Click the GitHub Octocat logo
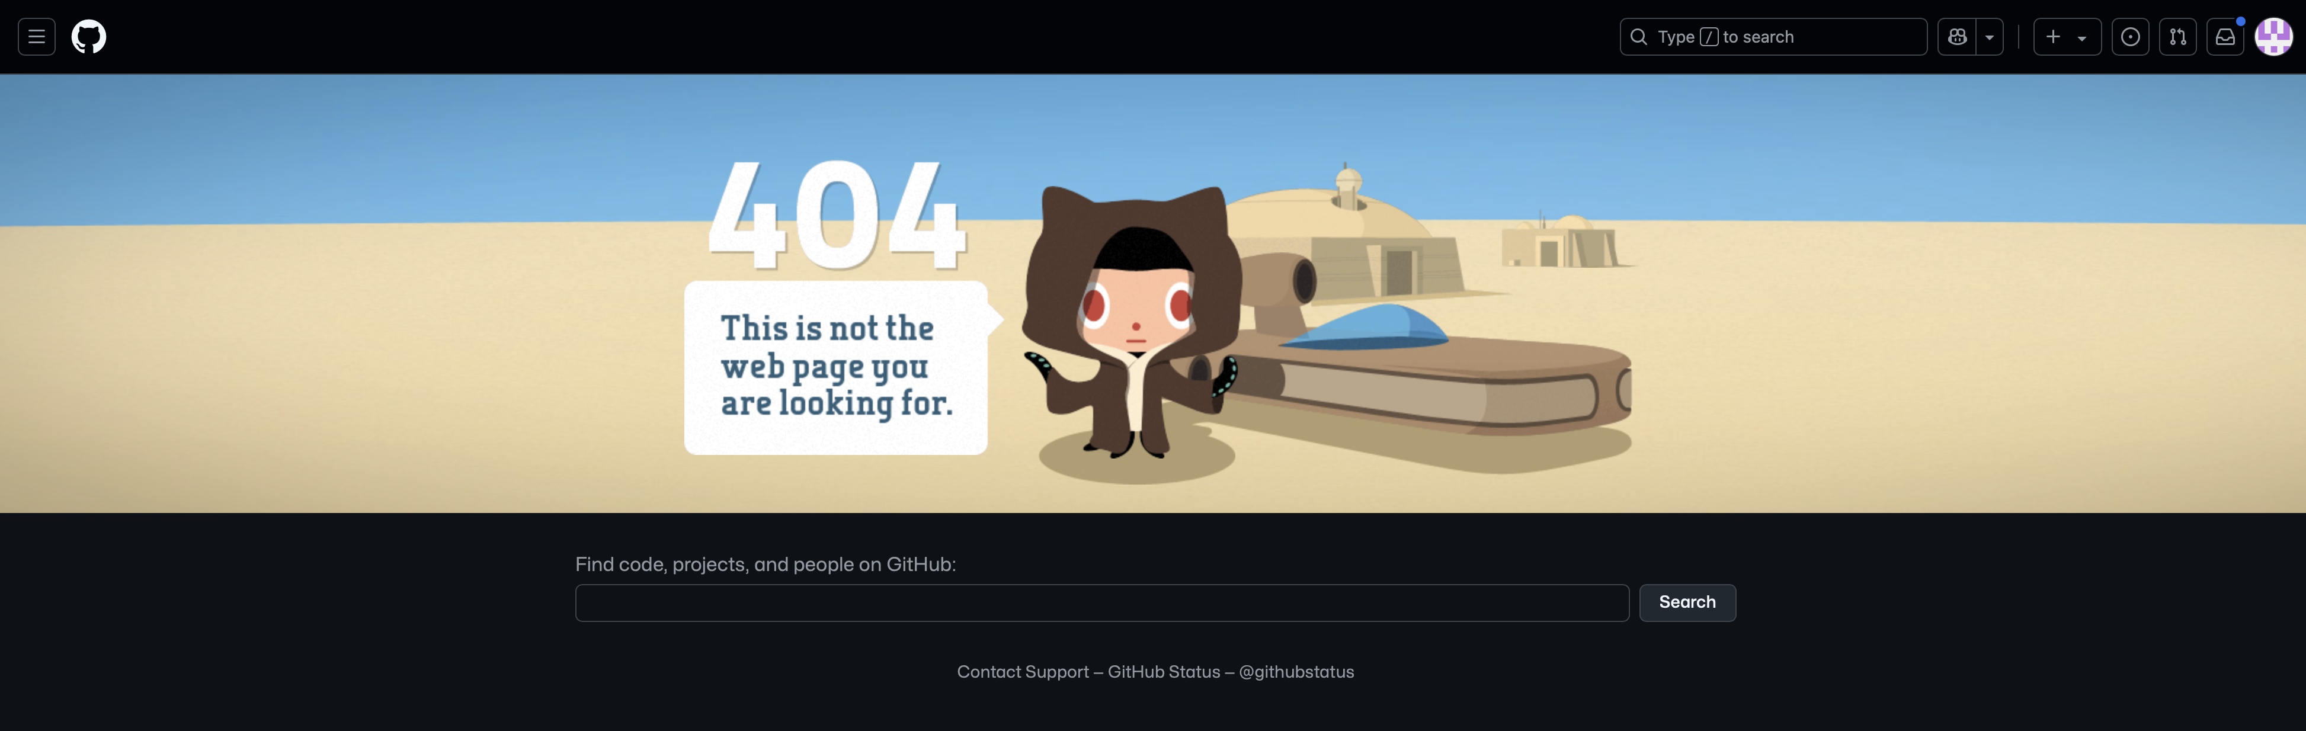The image size is (2306, 731). 89,37
